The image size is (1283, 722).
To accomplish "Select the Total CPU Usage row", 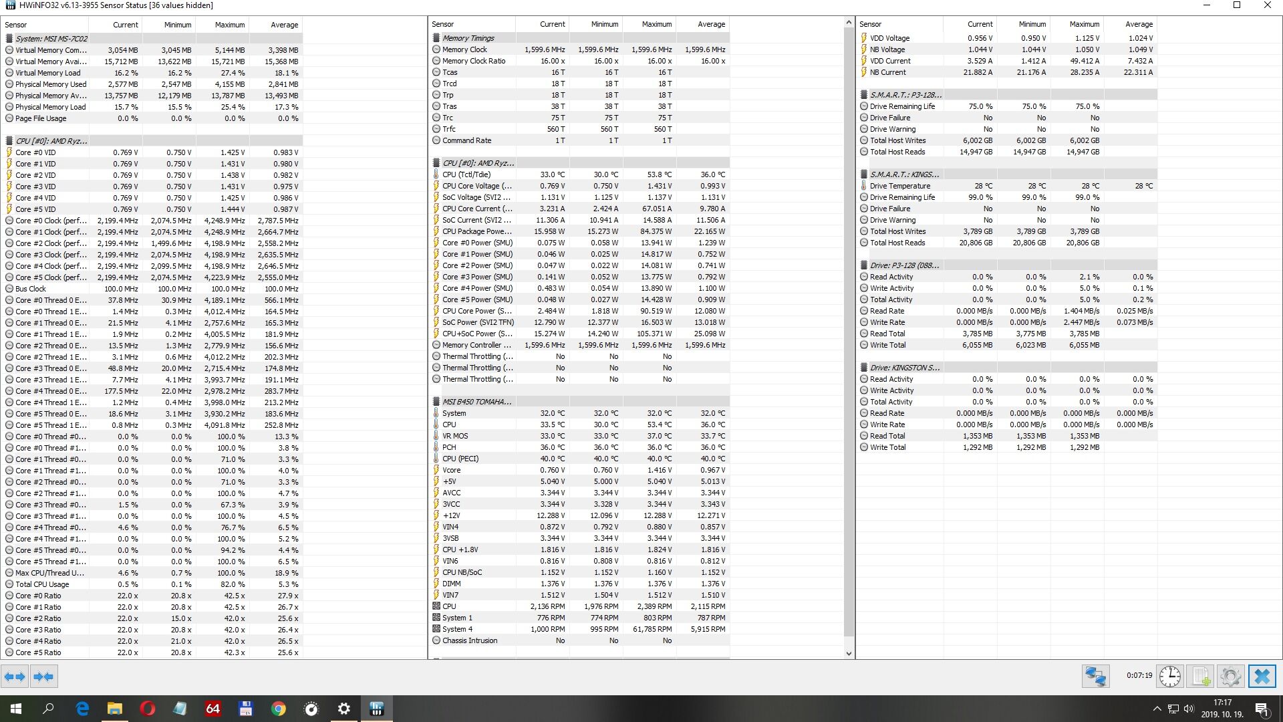I will point(152,584).
